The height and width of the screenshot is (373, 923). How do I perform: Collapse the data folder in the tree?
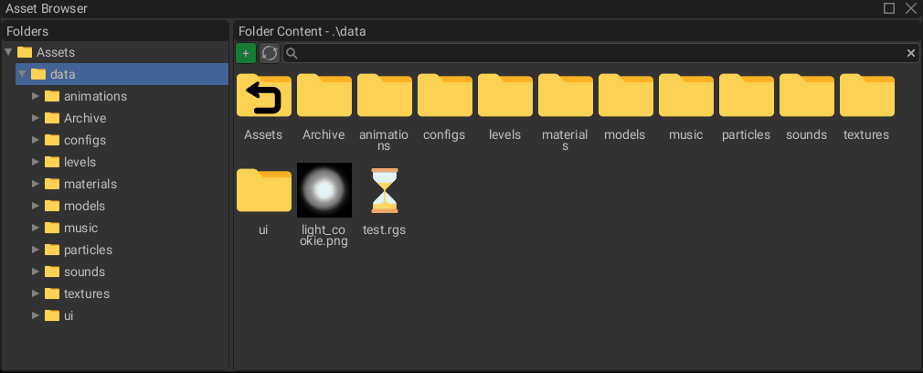pos(22,74)
